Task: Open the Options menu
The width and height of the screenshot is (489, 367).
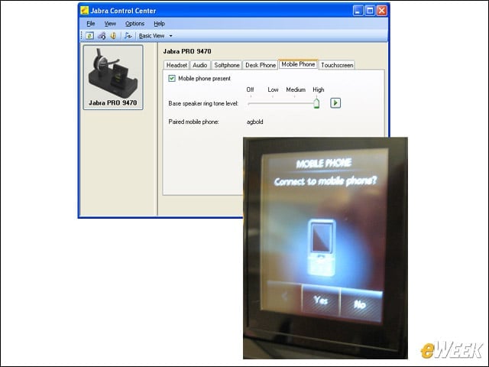Action: pos(134,24)
